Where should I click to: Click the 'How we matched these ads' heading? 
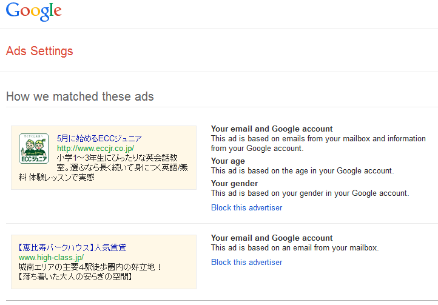79,96
